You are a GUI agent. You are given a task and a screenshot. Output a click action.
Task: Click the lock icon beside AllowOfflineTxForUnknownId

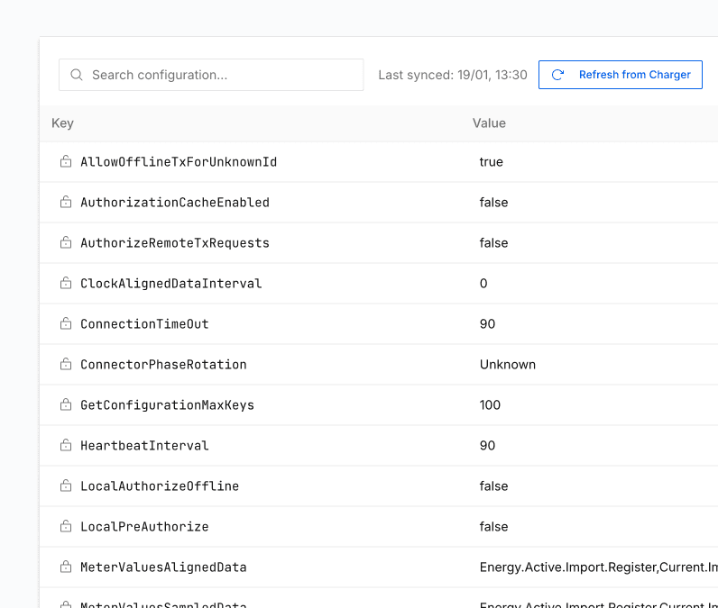pos(66,161)
